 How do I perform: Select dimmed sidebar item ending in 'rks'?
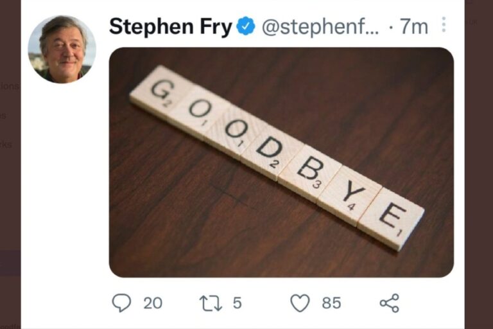(x=6, y=144)
